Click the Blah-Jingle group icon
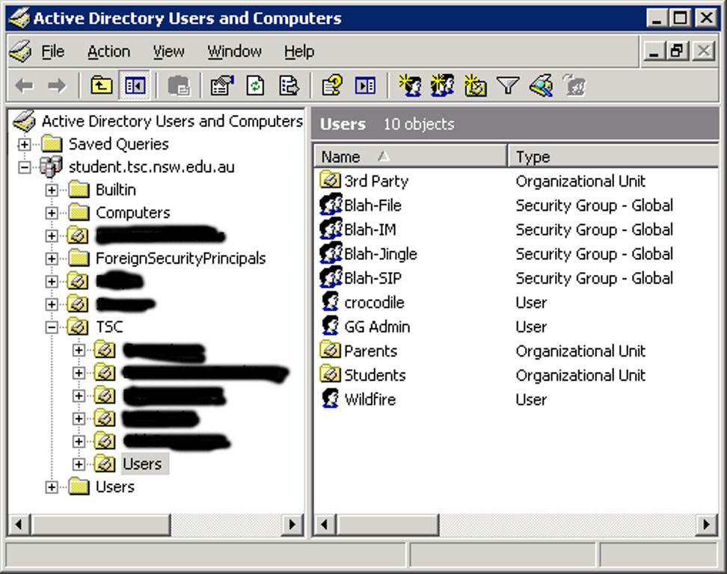 [331, 253]
